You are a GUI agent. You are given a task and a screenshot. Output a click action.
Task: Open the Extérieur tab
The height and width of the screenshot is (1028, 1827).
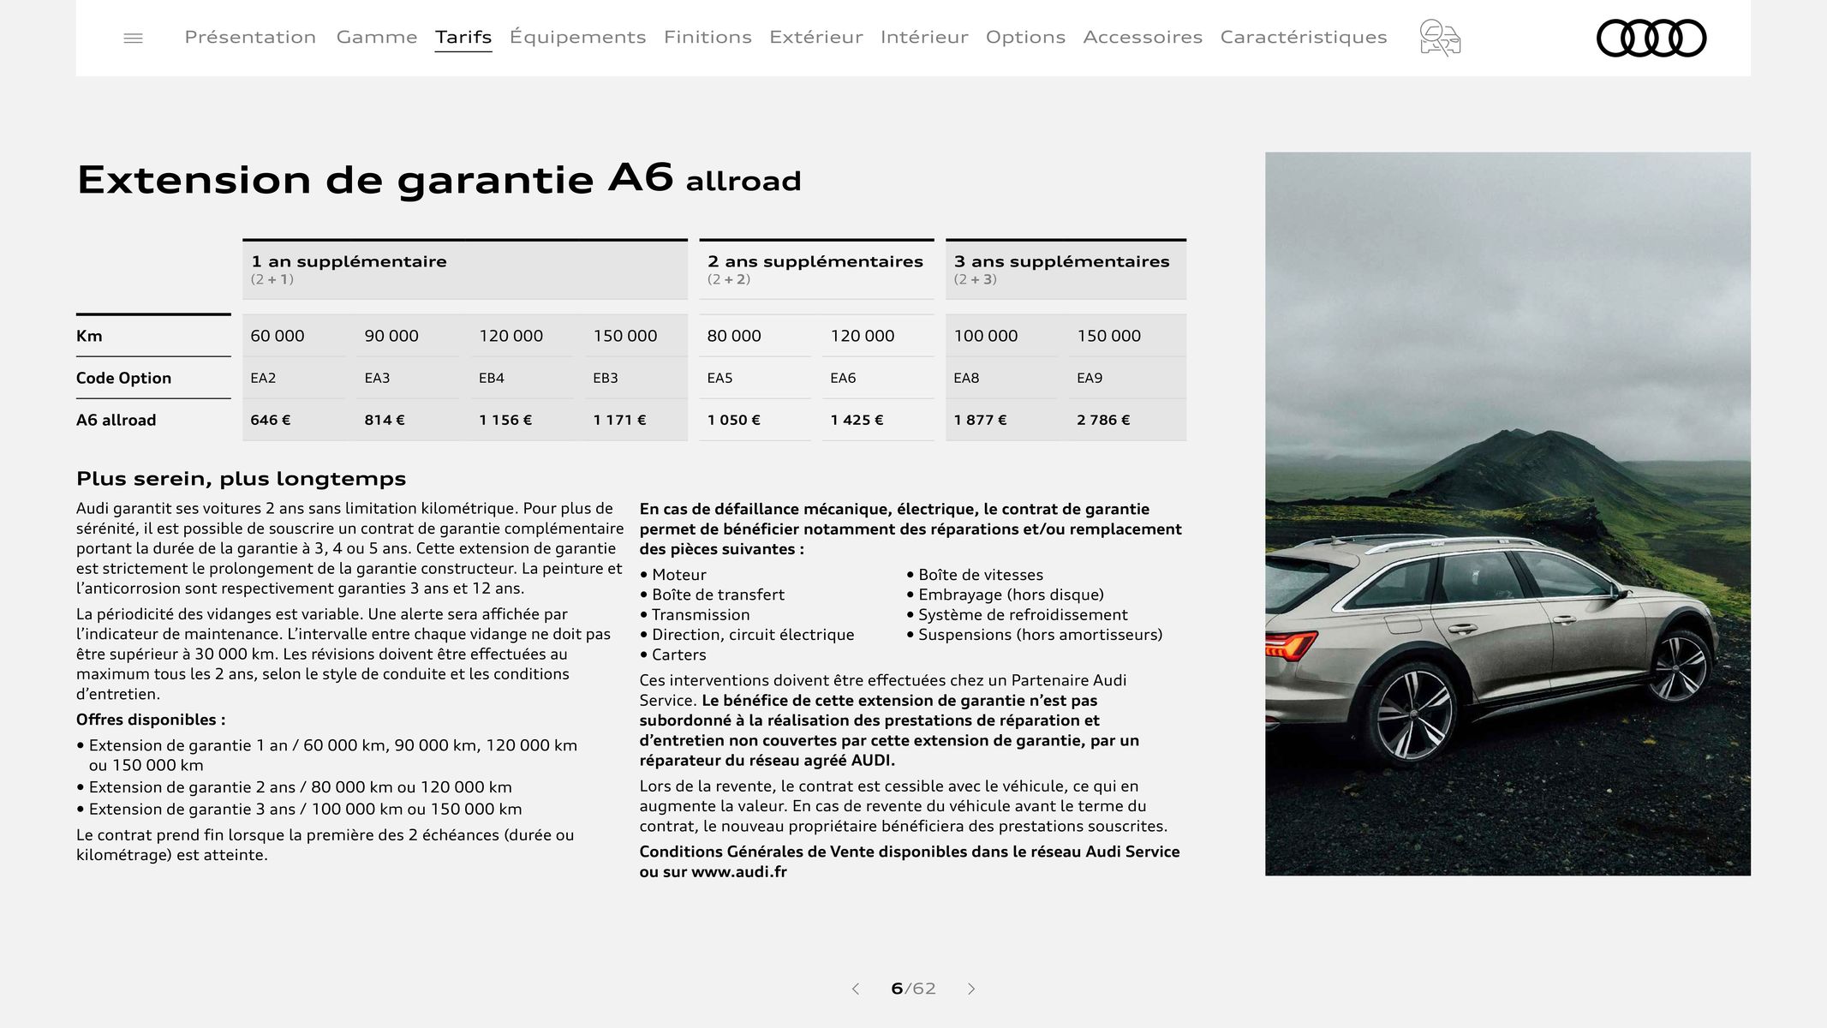pyautogui.click(x=816, y=37)
